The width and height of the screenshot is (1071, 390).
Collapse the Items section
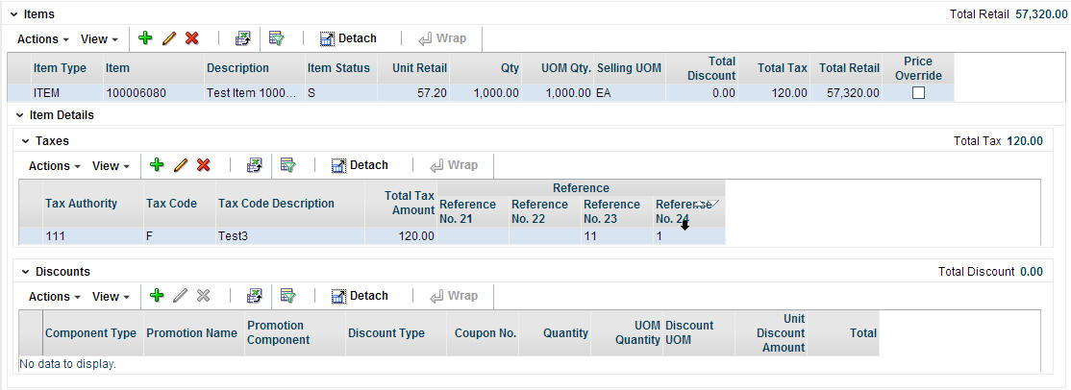coord(14,14)
